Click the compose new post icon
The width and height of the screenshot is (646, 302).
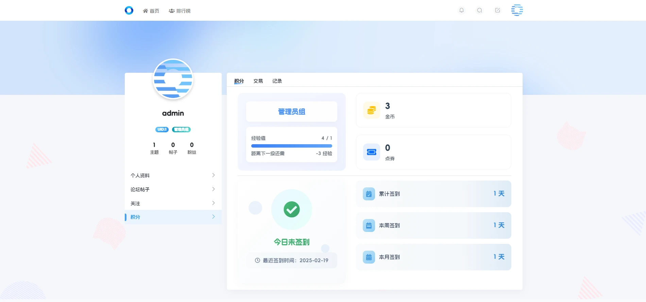(497, 10)
